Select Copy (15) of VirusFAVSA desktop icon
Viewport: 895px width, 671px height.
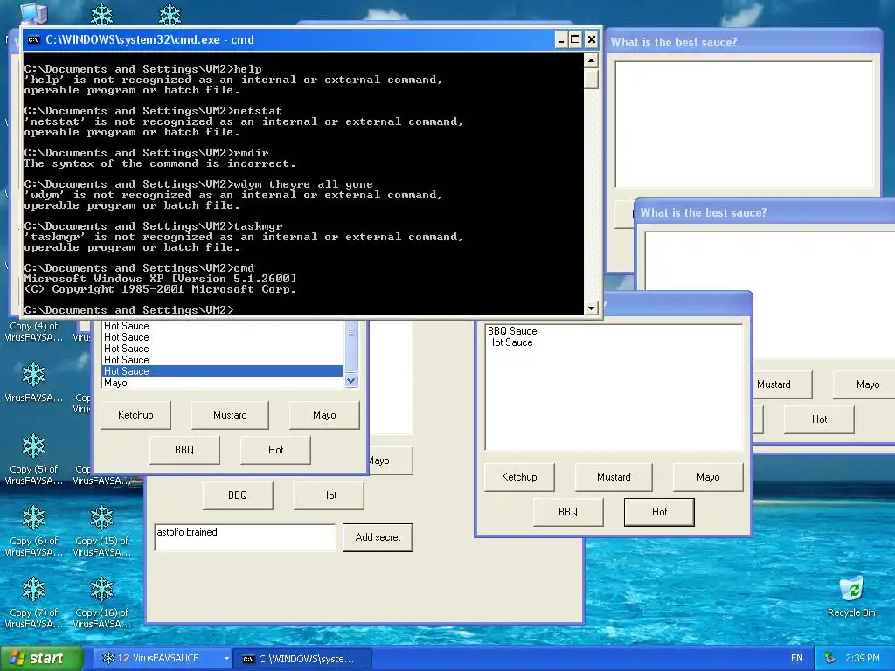pyautogui.click(x=101, y=532)
